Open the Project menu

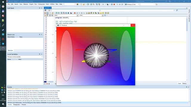[x=31, y=4]
